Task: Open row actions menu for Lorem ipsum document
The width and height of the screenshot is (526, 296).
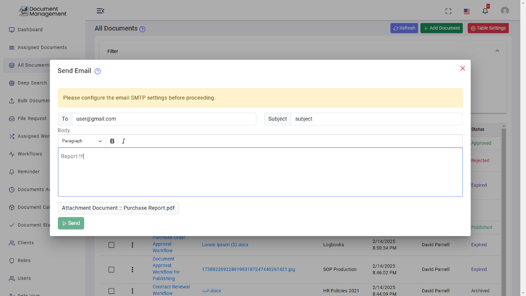Action: tap(132, 245)
